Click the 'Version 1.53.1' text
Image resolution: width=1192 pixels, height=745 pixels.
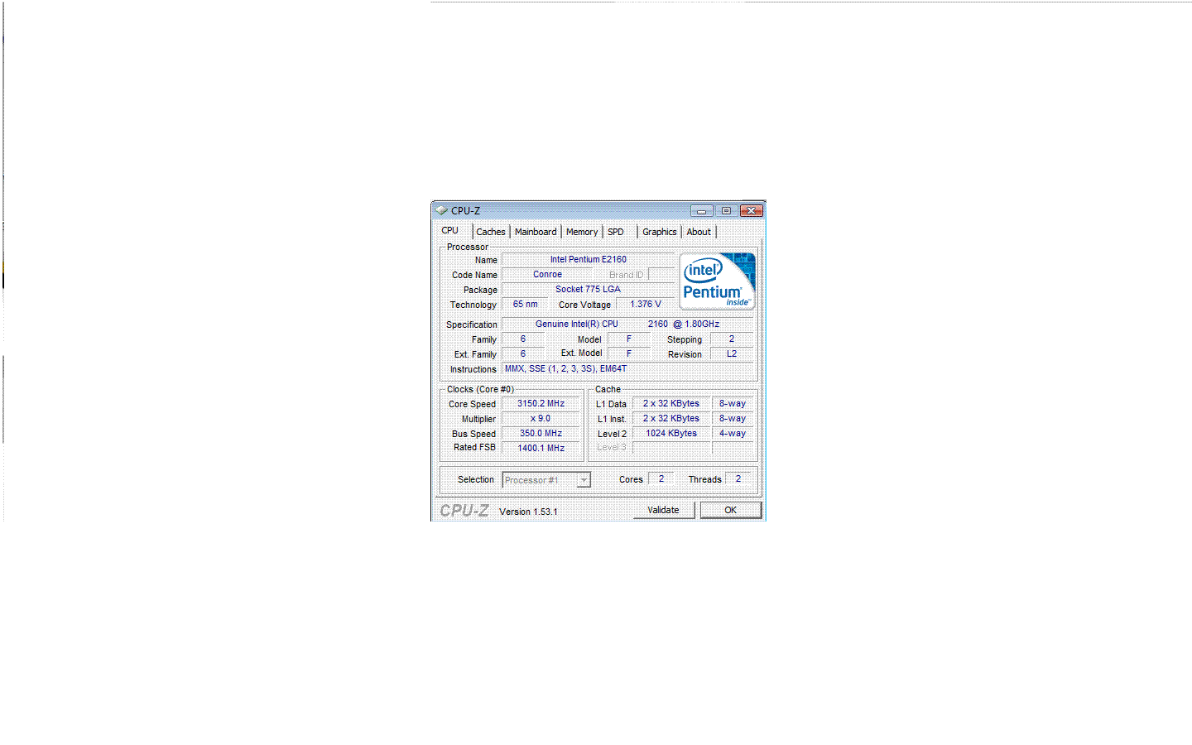click(528, 512)
